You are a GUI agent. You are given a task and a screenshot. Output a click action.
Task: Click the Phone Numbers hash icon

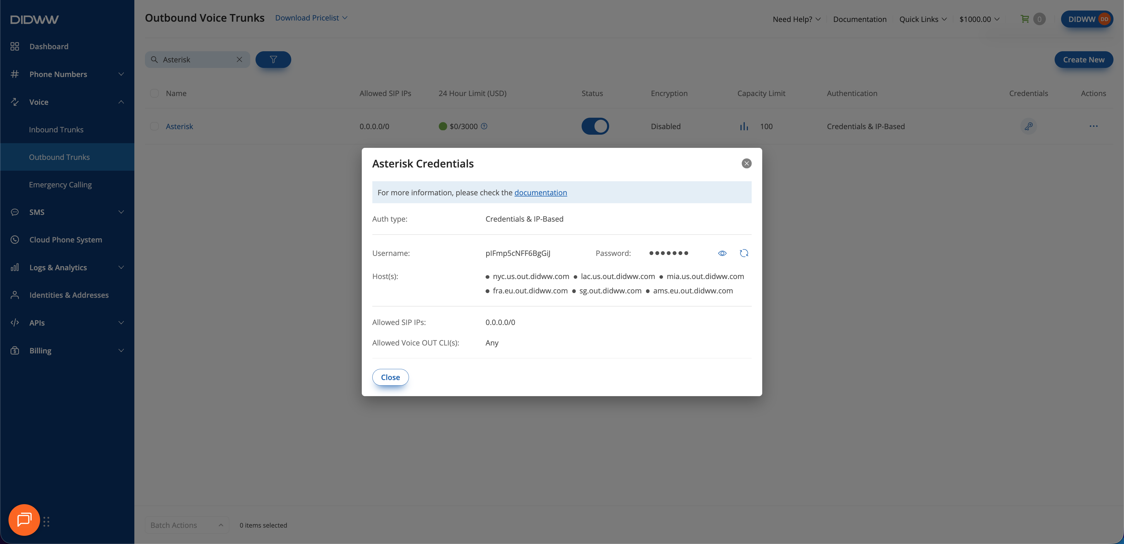point(15,74)
